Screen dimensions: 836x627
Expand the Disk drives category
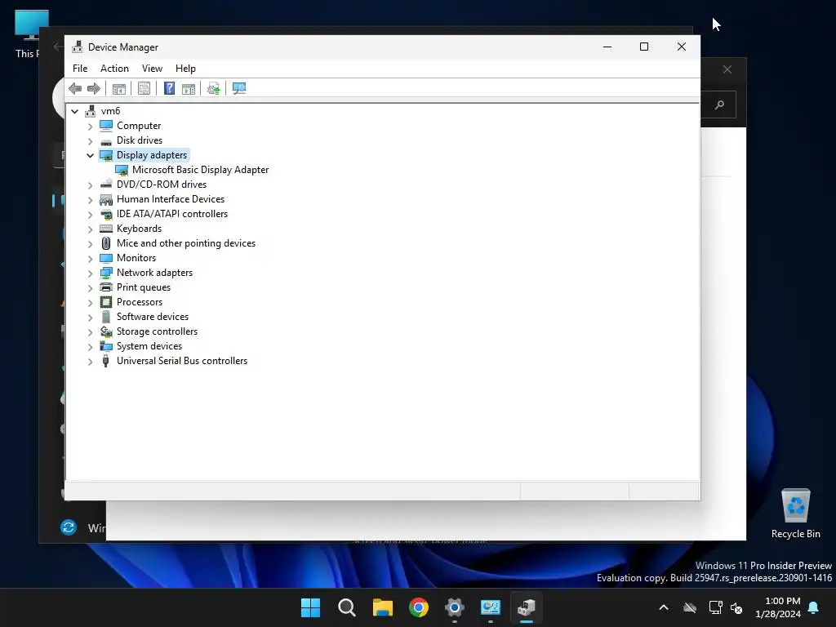click(90, 141)
